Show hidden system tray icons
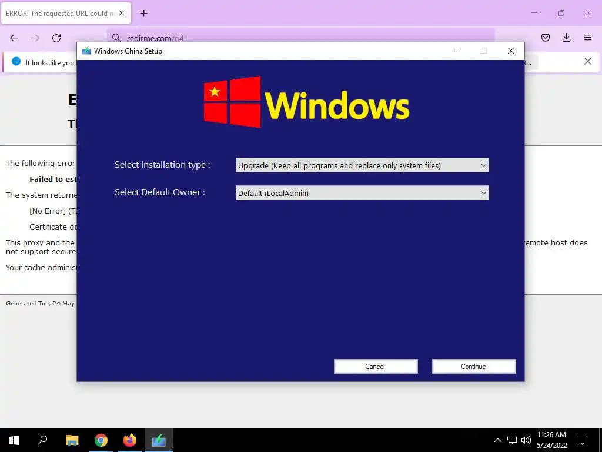 (497, 440)
